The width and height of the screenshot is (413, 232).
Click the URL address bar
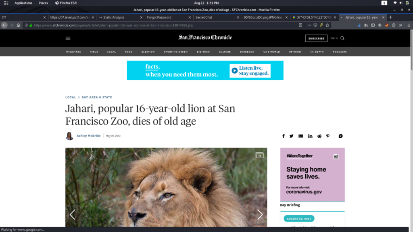tap(163, 25)
